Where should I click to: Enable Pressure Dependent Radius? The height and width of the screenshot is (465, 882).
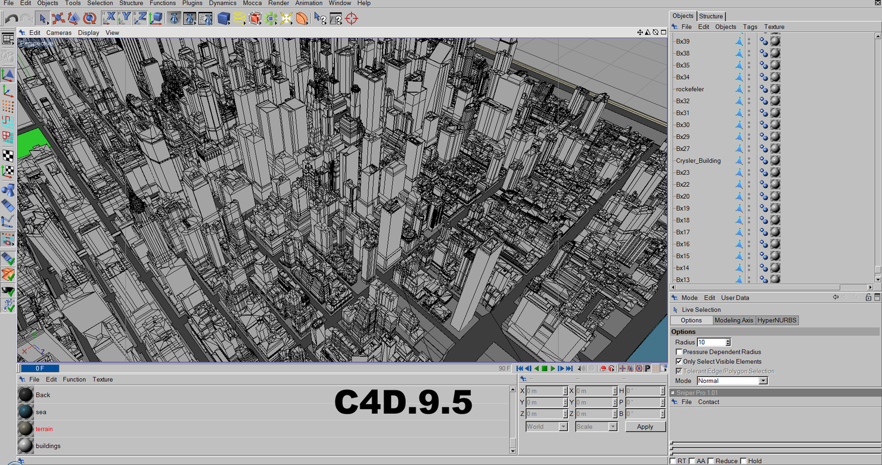click(679, 352)
